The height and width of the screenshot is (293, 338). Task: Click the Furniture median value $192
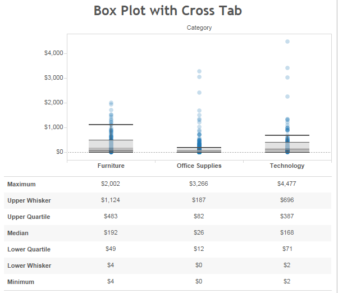click(x=111, y=233)
